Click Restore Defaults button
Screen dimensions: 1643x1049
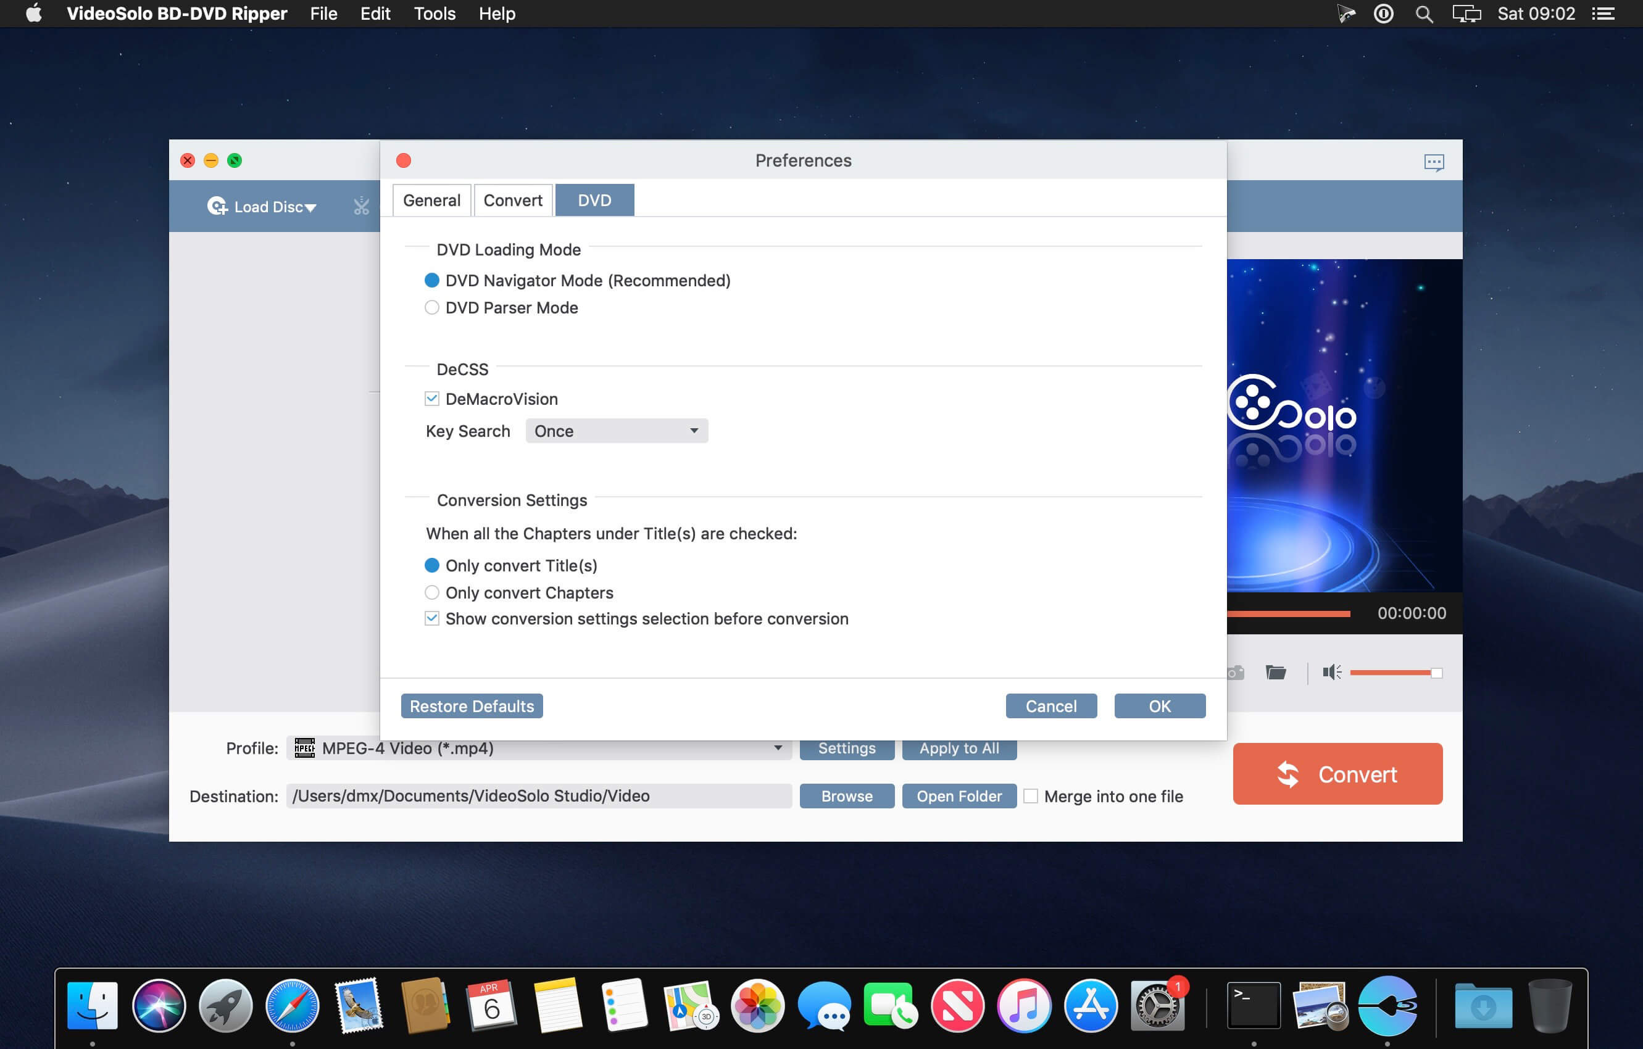click(472, 706)
